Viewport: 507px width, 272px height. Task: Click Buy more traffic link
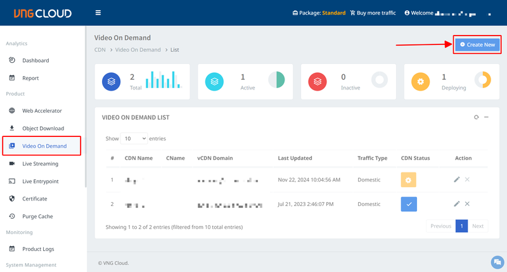tap(373, 13)
